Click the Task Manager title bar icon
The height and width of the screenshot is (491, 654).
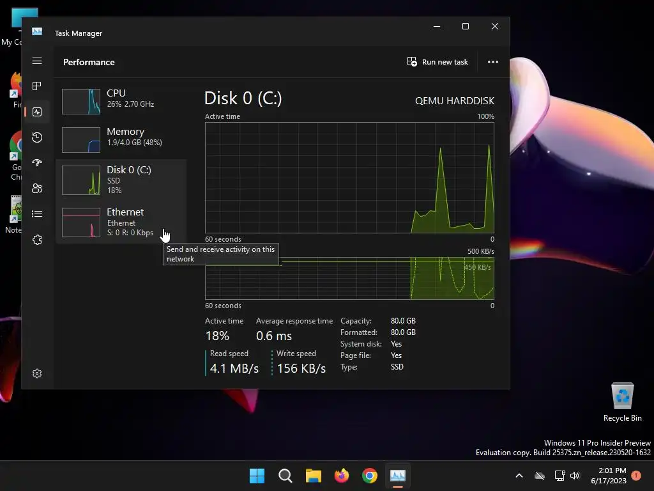point(37,32)
